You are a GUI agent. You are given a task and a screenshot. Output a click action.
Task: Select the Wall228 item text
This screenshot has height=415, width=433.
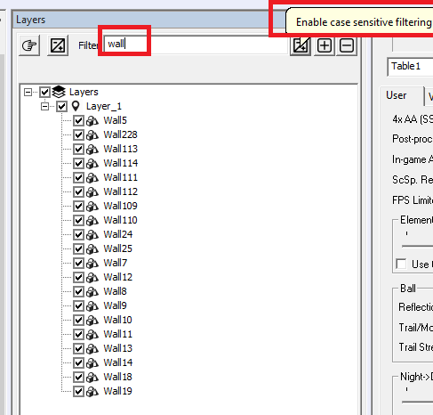point(120,134)
